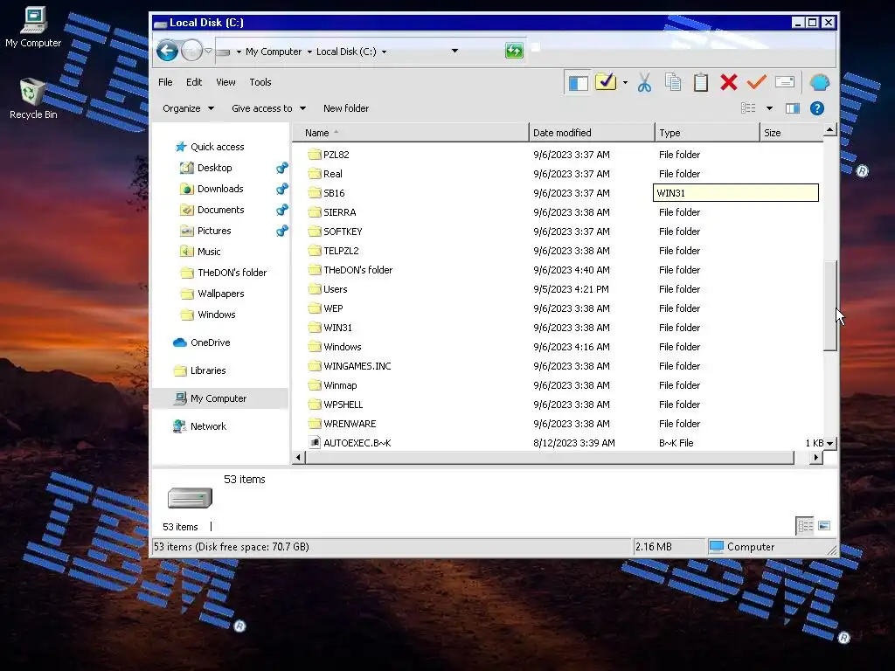Cut selection with the scissors icon
This screenshot has width=895, height=671.
[x=644, y=82]
